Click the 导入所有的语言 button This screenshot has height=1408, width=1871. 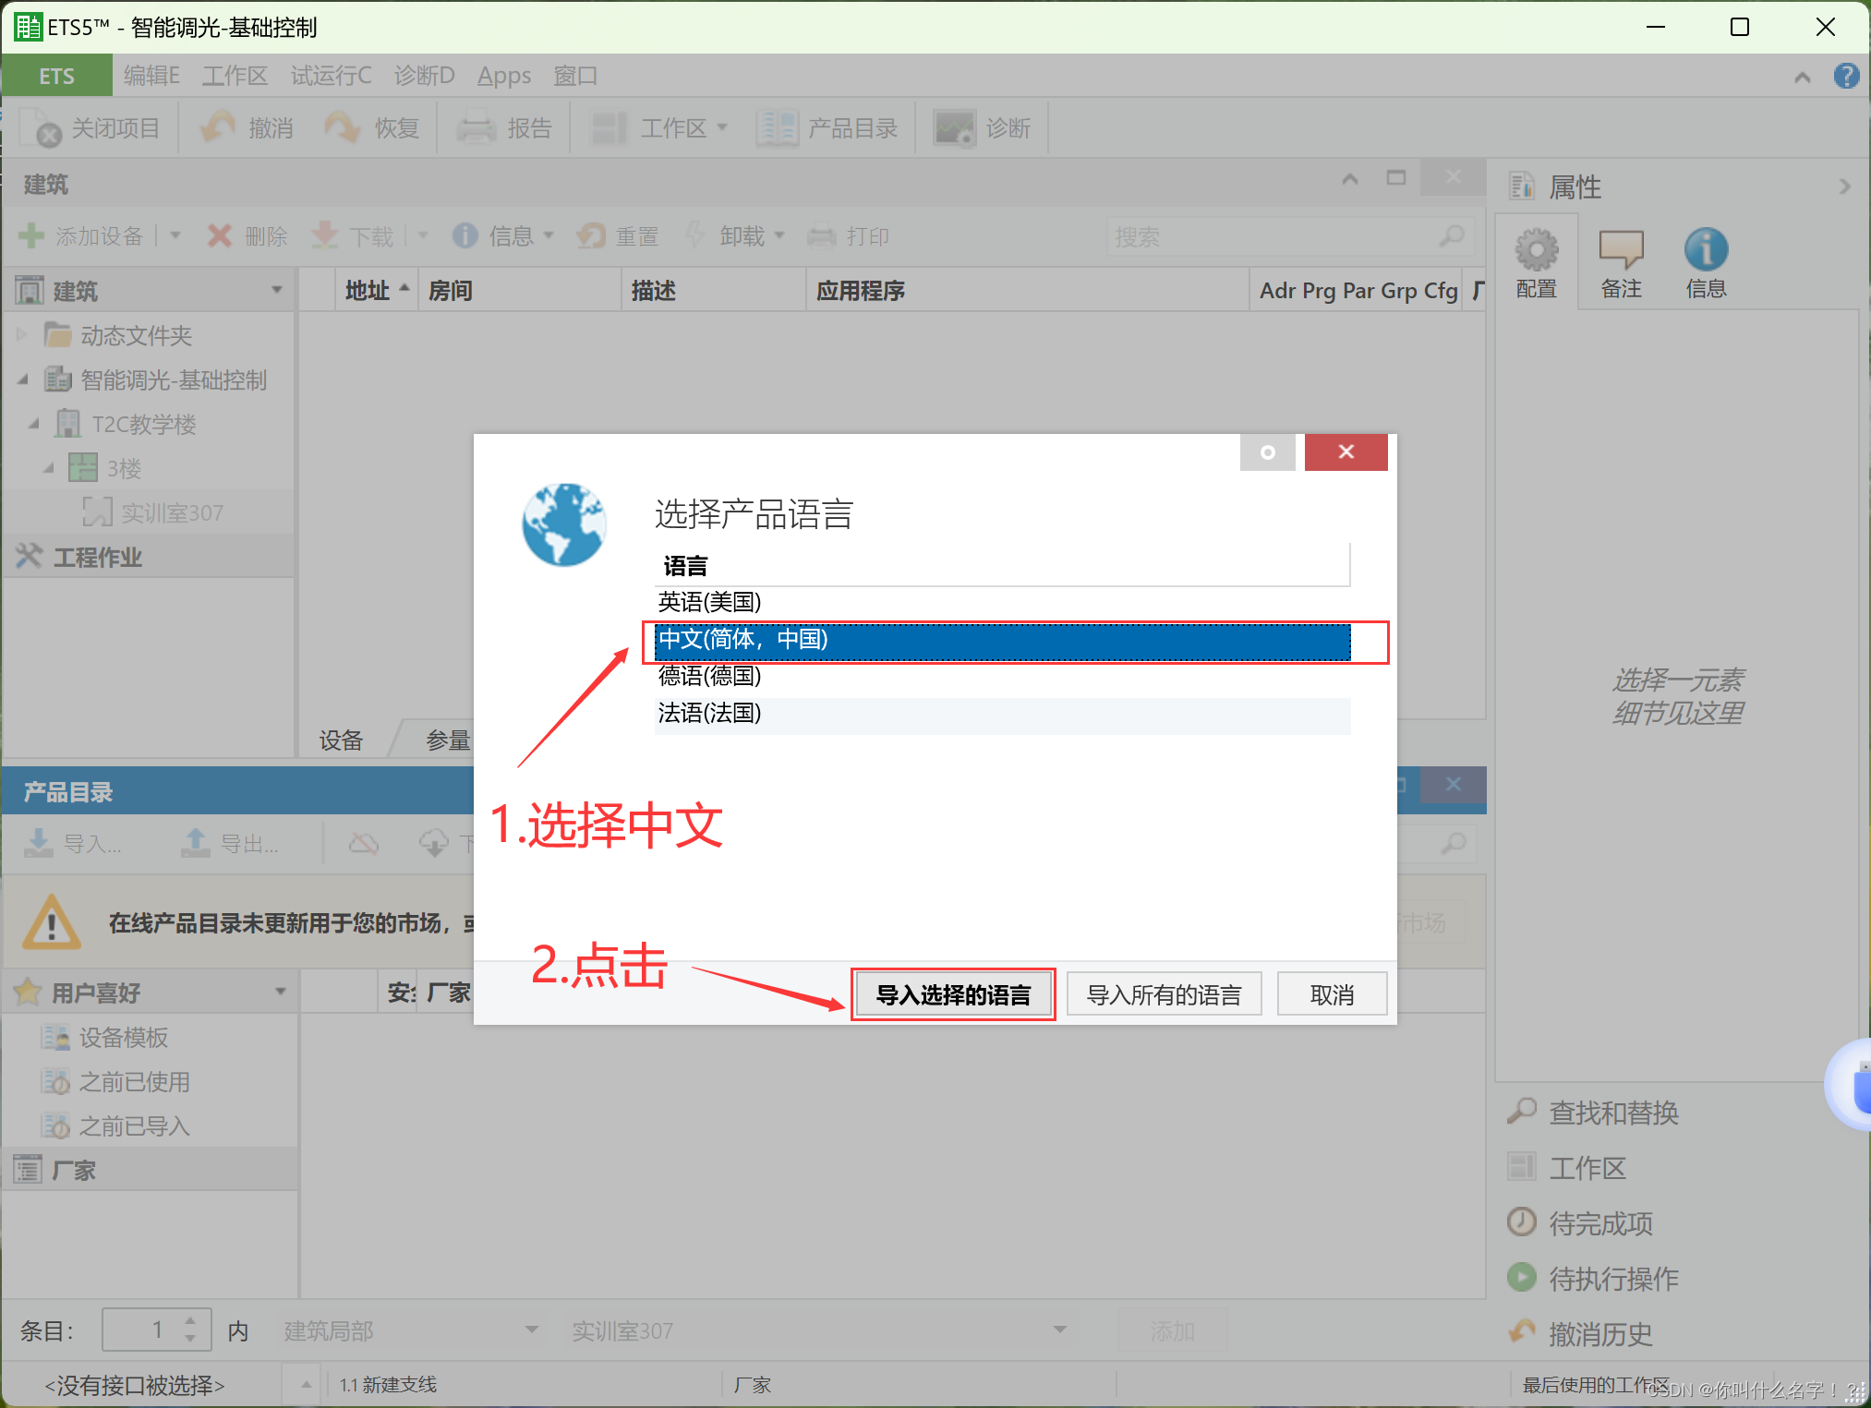coord(1164,994)
